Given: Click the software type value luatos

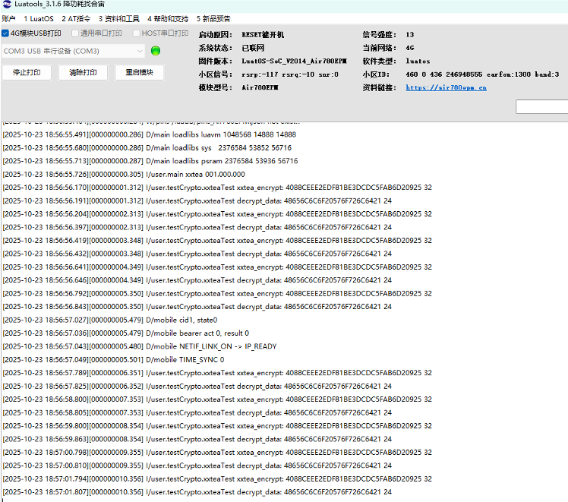Looking at the screenshot, I should (418, 62).
